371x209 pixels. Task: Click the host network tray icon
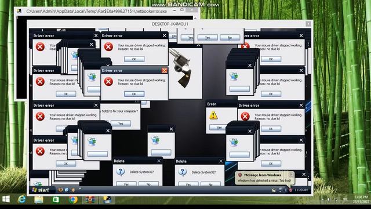pos(337,199)
